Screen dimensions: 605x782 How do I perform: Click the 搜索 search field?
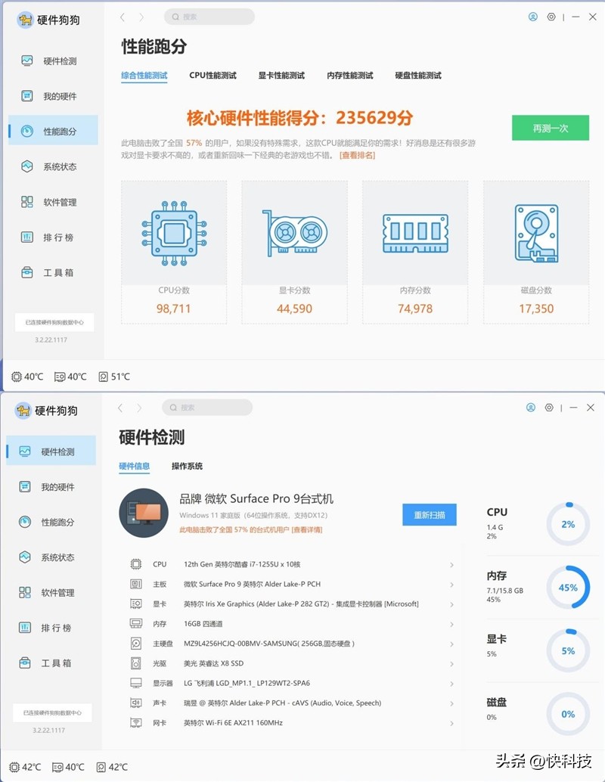click(x=209, y=16)
